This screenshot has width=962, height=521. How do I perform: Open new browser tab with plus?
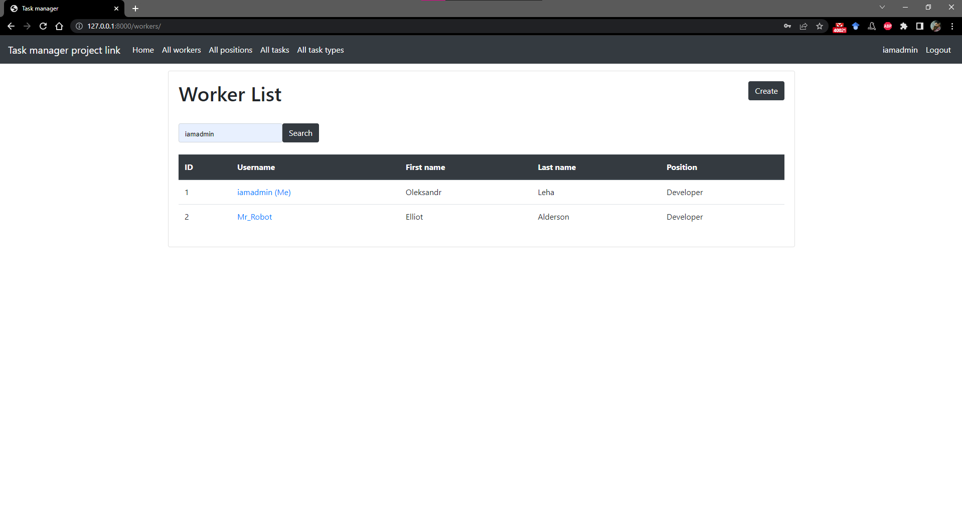tap(135, 9)
